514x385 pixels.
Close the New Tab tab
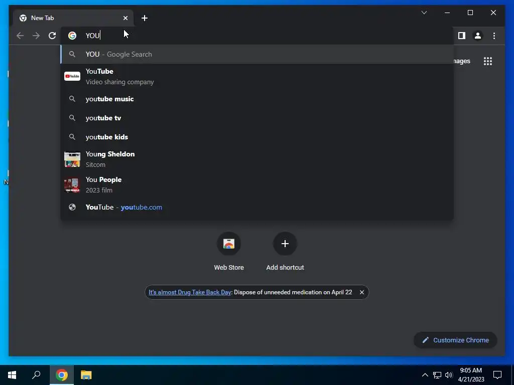(125, 18)
